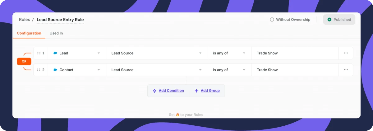Click the info icon next to Without Ownership
This screenshot has width=373, height=131.
[x=272, y=20]
